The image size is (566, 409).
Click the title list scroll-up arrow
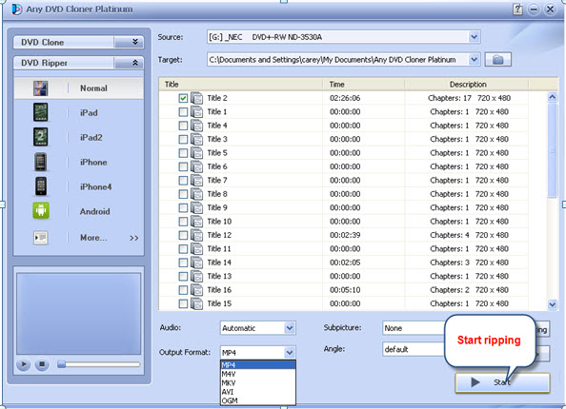click(x=553, y=97)
